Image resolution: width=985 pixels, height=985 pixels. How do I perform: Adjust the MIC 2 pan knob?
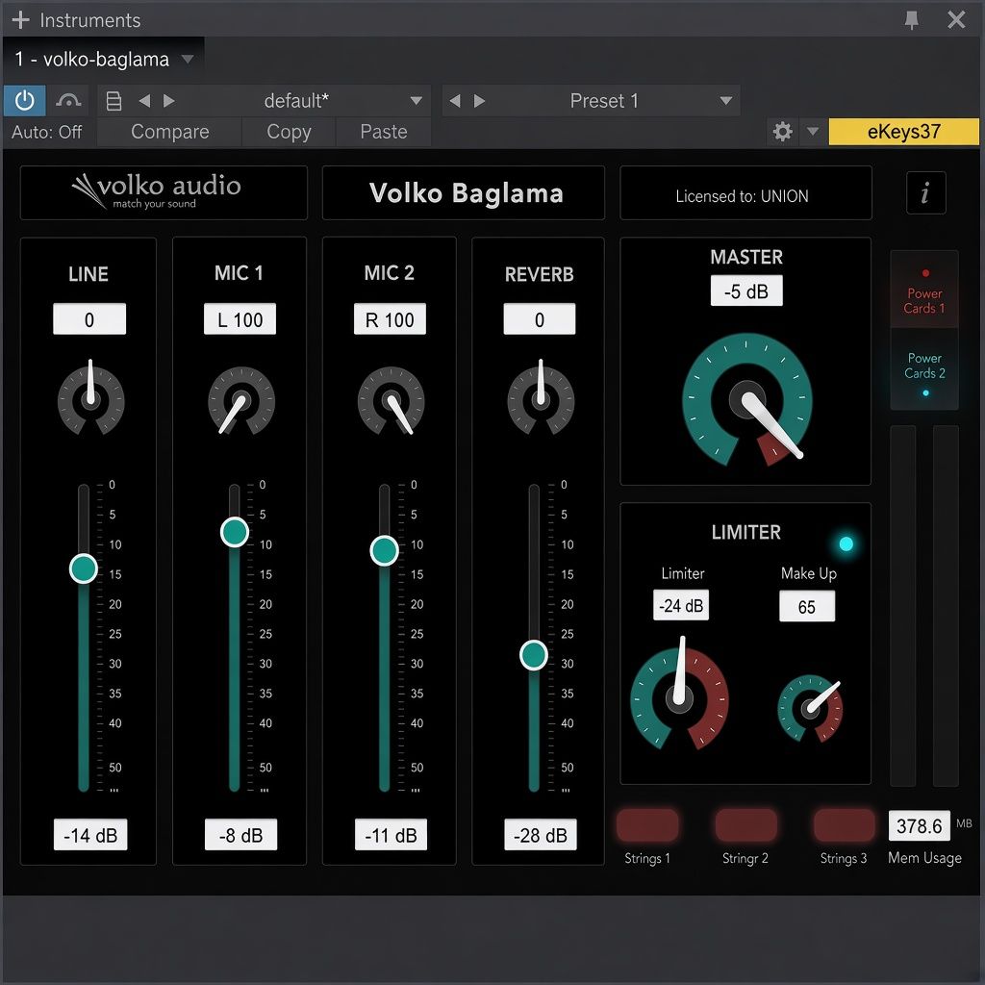click(x=391, y=400)
